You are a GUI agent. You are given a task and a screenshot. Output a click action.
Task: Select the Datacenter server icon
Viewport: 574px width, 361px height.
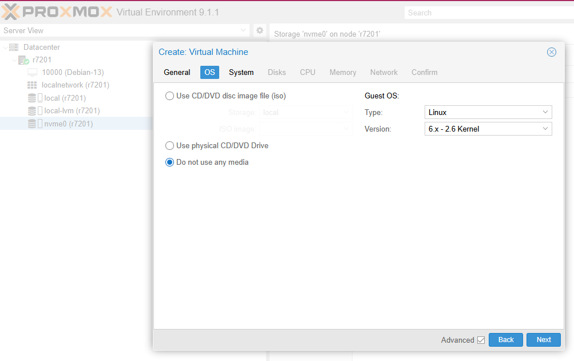pyautogui.click(x=14, y=47)
